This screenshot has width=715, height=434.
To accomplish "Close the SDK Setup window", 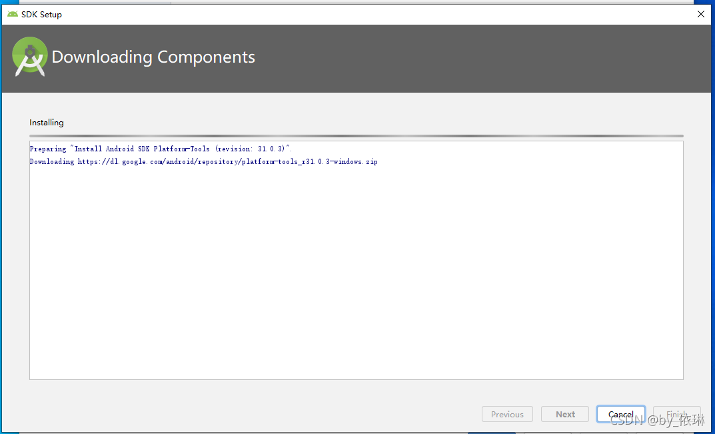I will 701,14.
